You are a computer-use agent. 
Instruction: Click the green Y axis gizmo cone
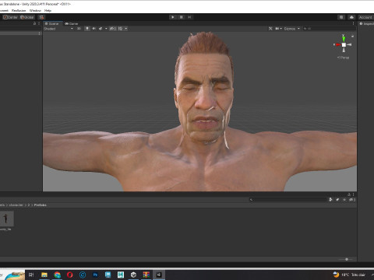[x=344, y=39]
